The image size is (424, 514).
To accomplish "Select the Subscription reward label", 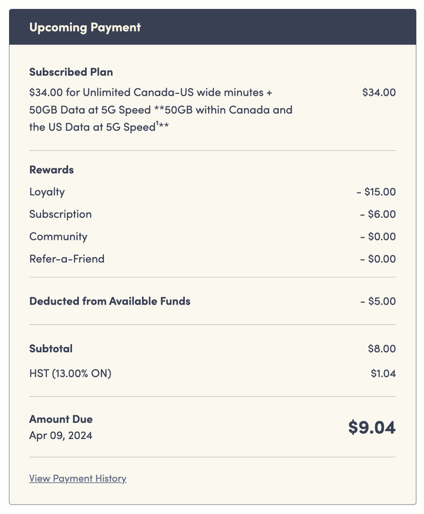I will click(60, 214).
